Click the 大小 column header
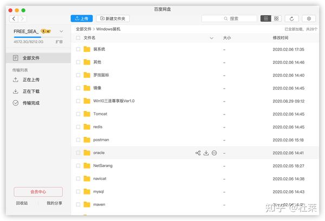The image size is (325, 221). click(x=227, y=38)
